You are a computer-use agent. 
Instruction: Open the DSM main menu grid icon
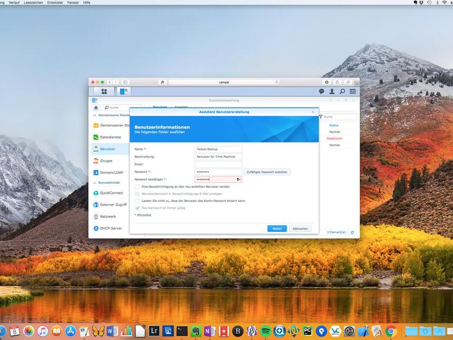point(104,91)
